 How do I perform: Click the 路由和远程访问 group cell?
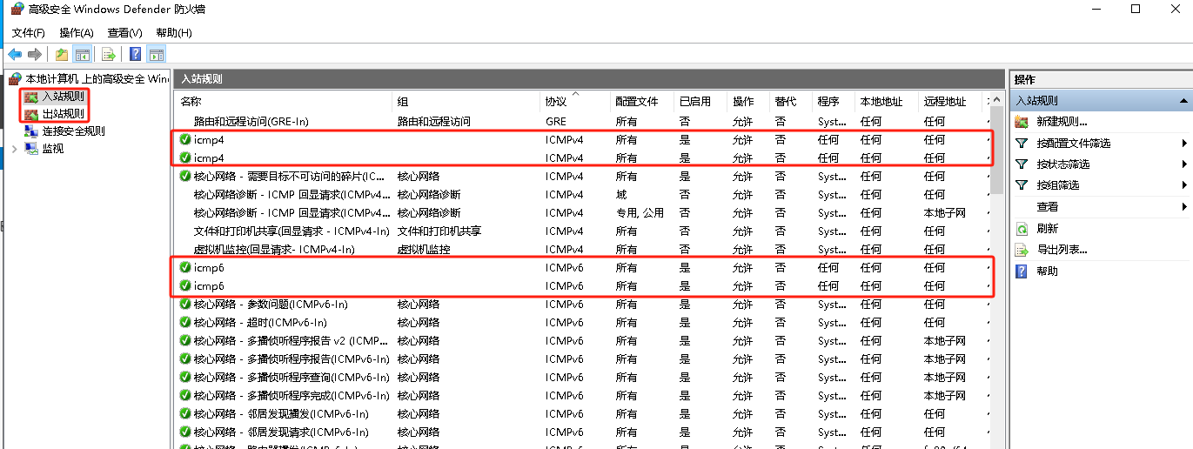pos(434,122)
